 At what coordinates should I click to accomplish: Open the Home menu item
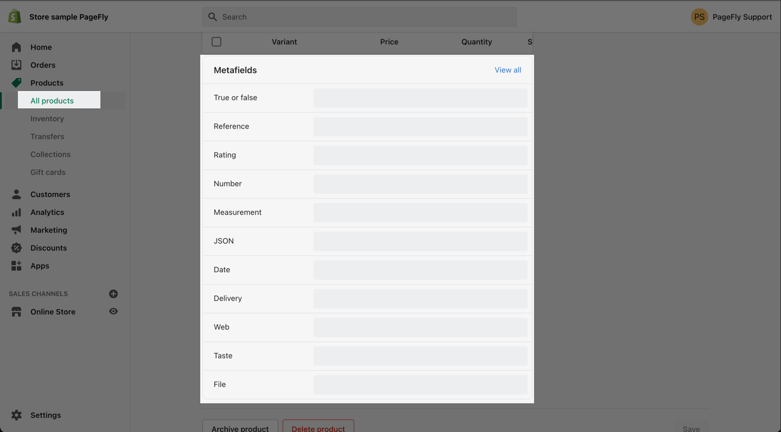41,47
